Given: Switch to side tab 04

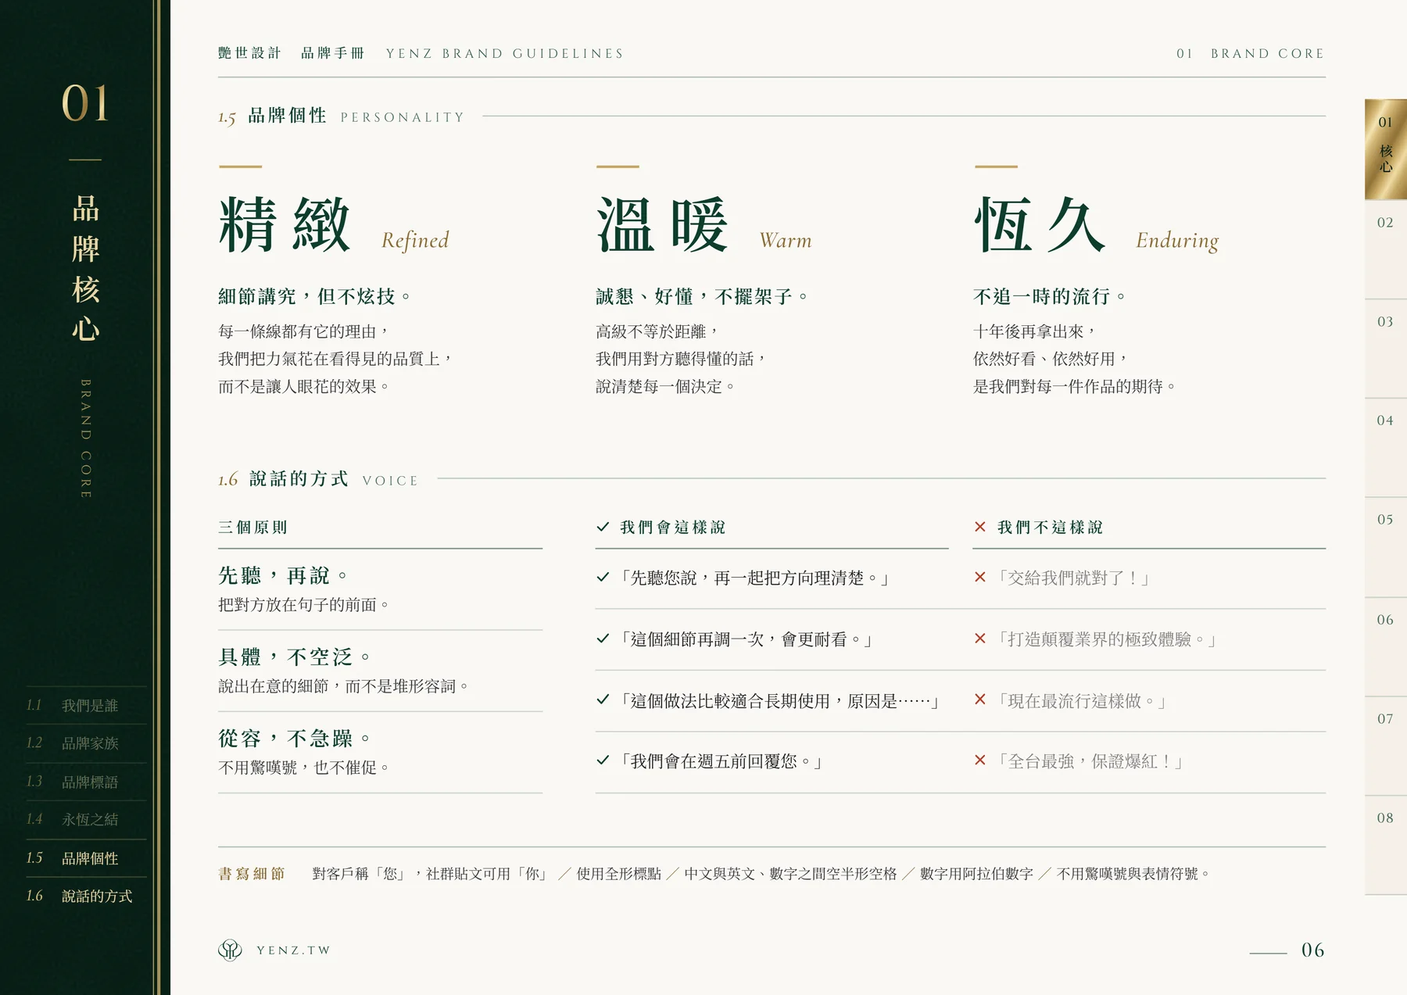Looking at the screenshot, I should tap(1386, 447).
